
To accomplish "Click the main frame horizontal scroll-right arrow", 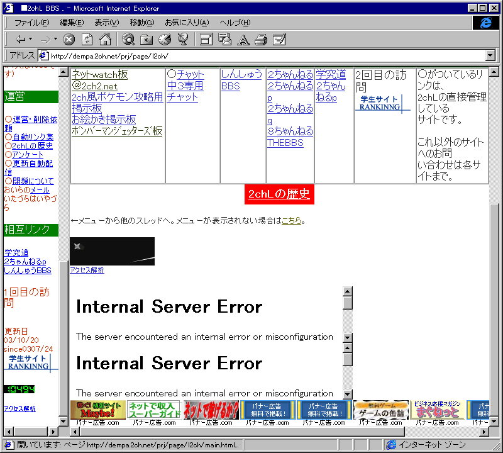I will coord(485,432).
